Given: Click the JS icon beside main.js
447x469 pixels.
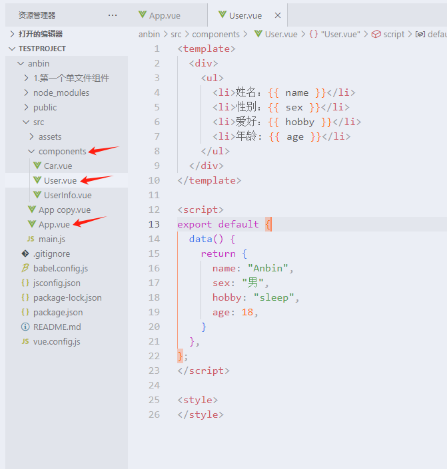Looking at the screenshot, I should pyautogui.click(x=30, y=239).
